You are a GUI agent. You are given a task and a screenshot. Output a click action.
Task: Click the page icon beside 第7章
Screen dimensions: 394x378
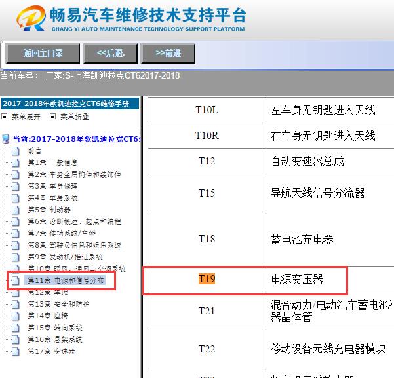click(16, 233)
